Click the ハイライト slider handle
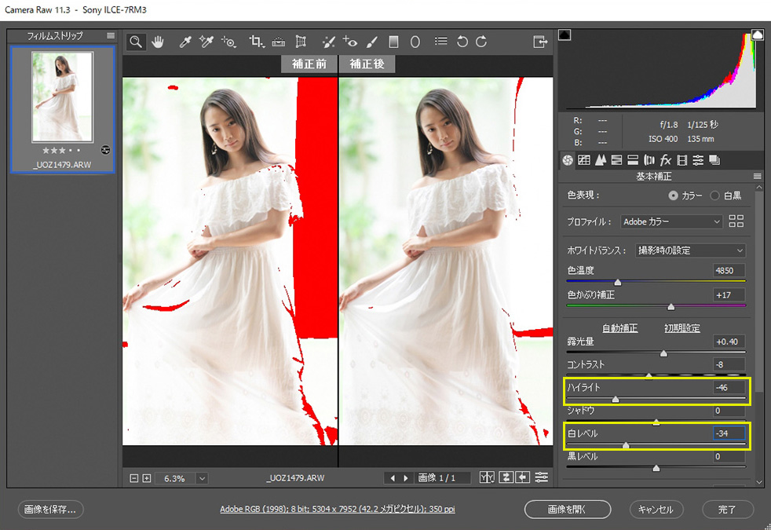Image resolution: width=771 pixels, height=530 pixels. 615,399
